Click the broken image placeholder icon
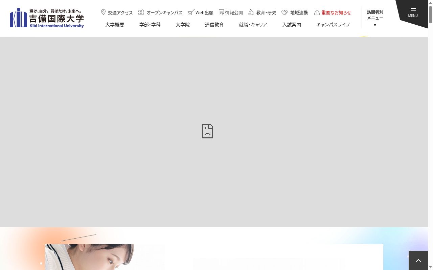The height and width of the screenshot is (270, 433). click(x=207, y=131)
